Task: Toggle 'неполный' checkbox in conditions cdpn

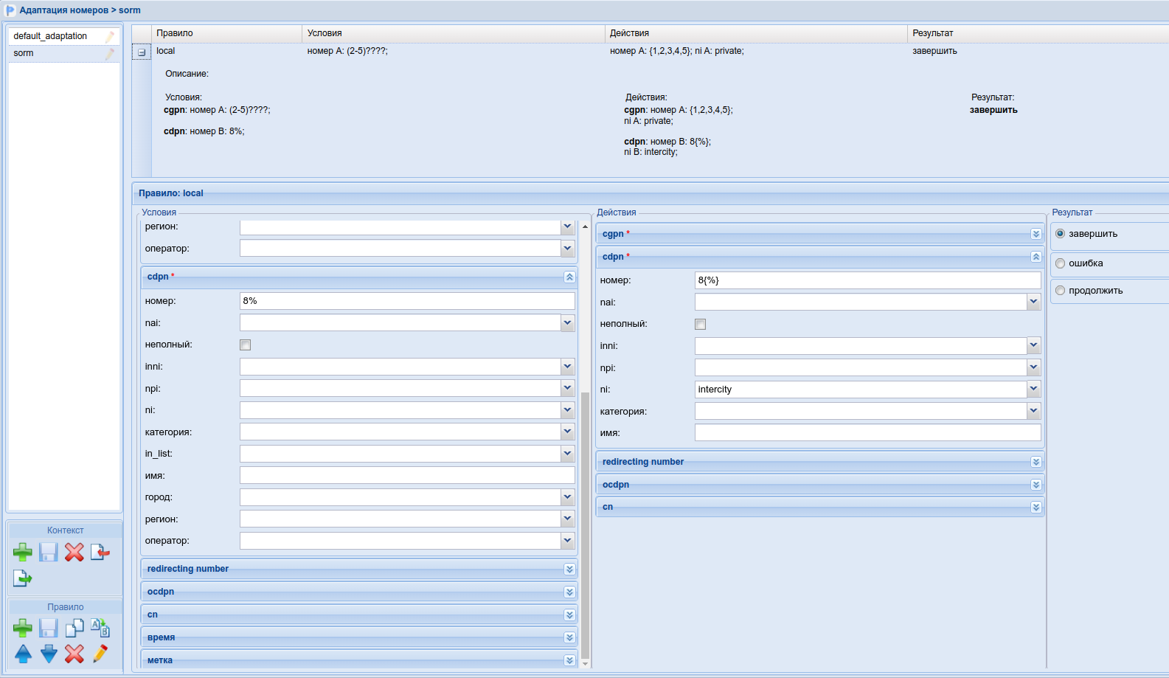Action: pos(246,345)
